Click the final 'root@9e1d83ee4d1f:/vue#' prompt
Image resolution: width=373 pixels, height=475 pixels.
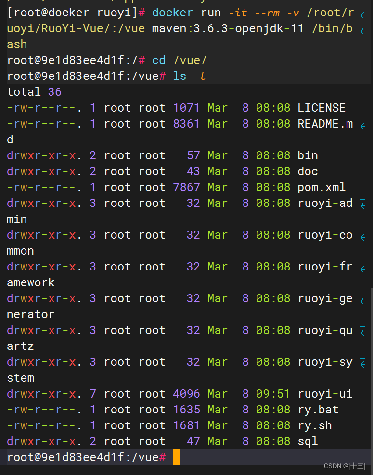(x=86, y=457)
